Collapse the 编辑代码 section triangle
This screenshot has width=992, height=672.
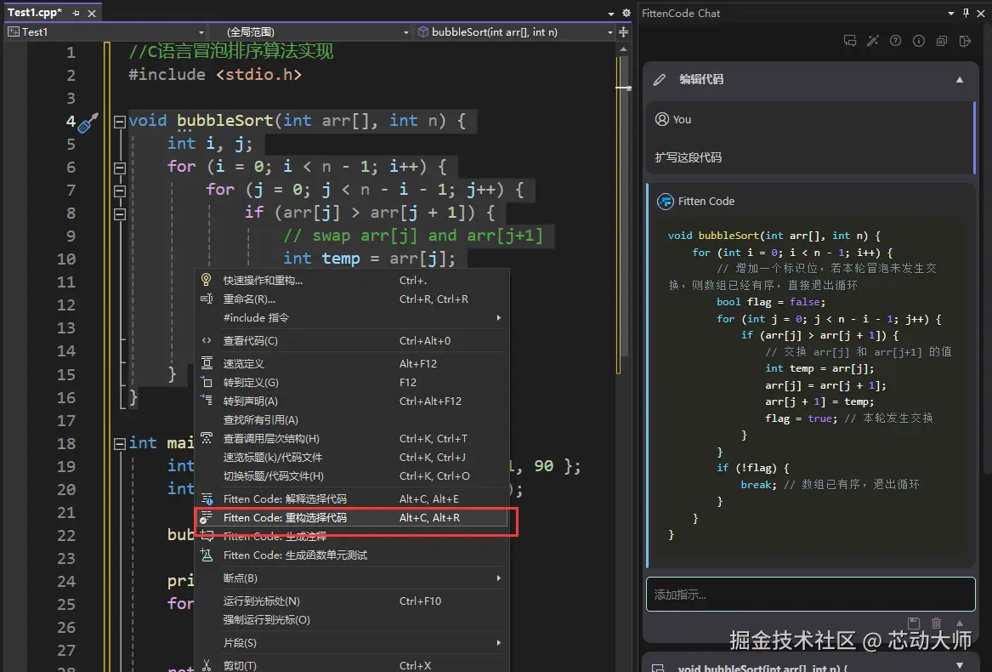[960, 80]
